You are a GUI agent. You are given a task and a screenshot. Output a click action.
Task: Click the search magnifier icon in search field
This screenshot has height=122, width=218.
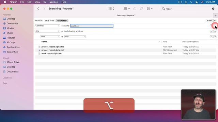tap(163, 9)
